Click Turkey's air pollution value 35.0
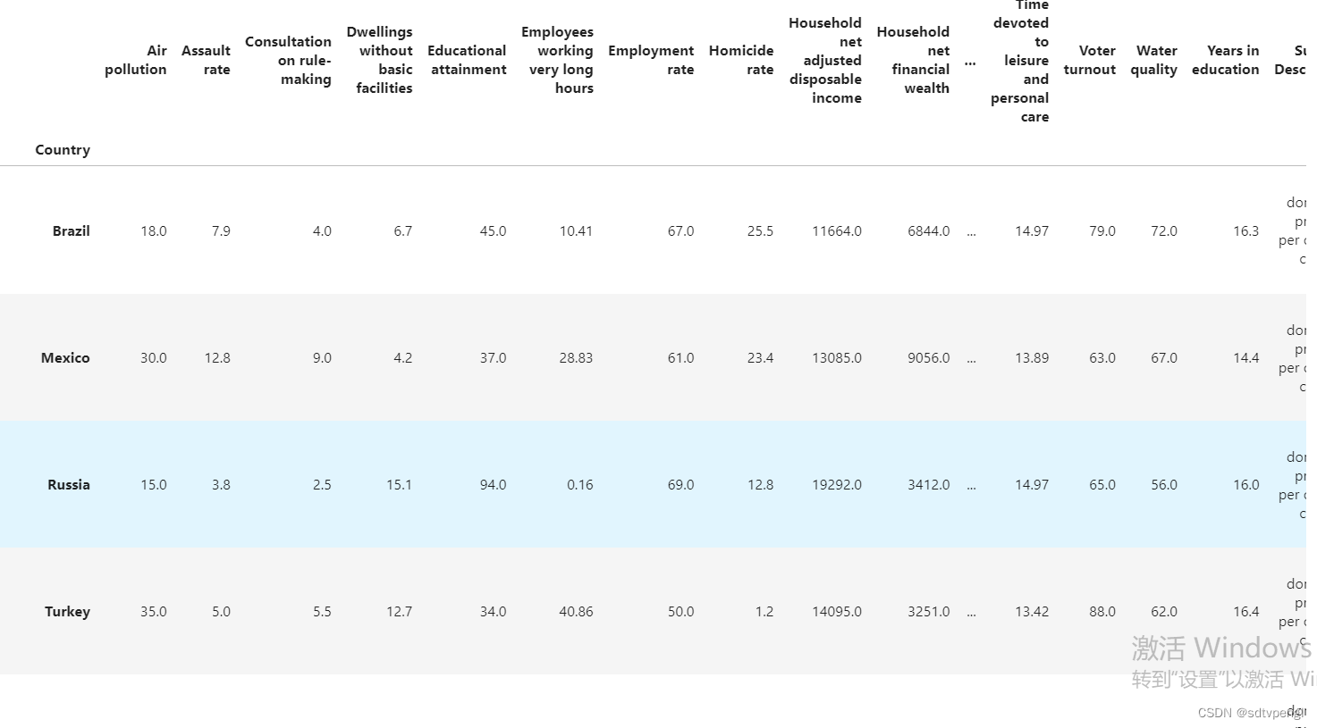The width and height of the screenshot is (1317, 728). [154, 611]
